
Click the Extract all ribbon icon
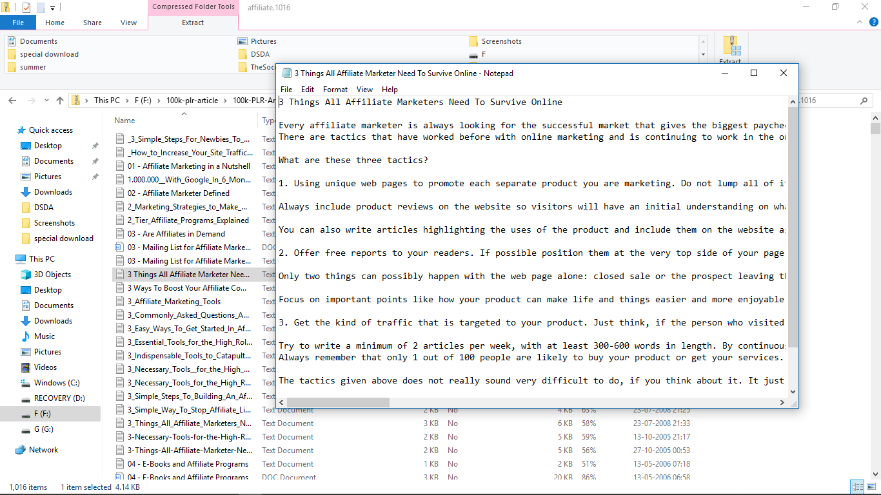[x=731, y=50]
